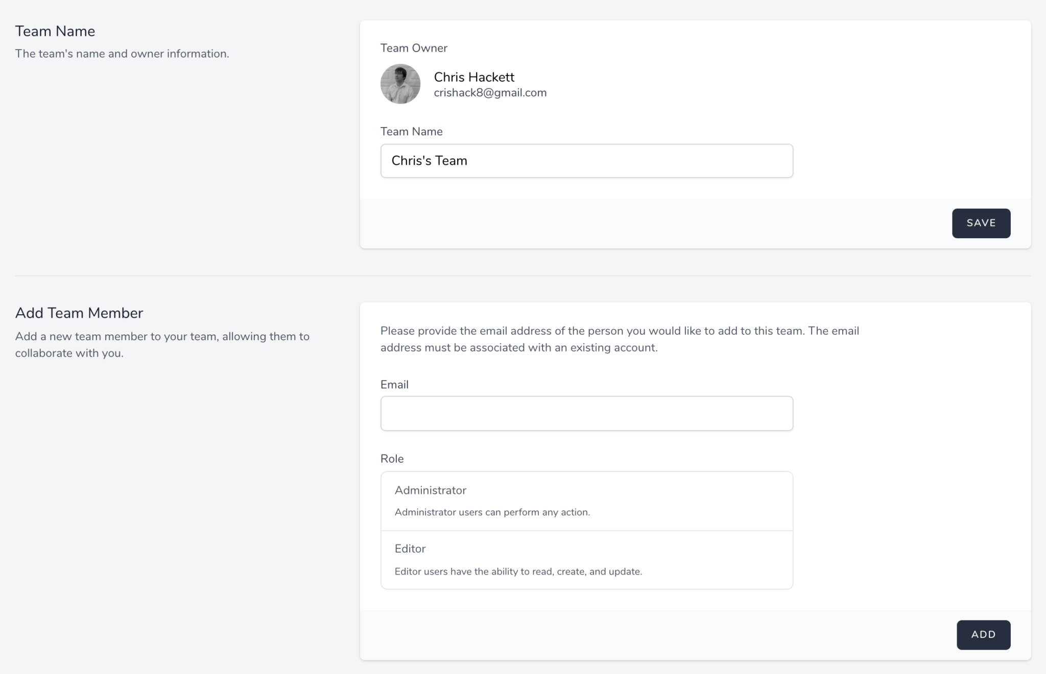Click 'The team's name and owner information' text
The width and height of the screenshot is (1046, 674).
pos(122,54)
